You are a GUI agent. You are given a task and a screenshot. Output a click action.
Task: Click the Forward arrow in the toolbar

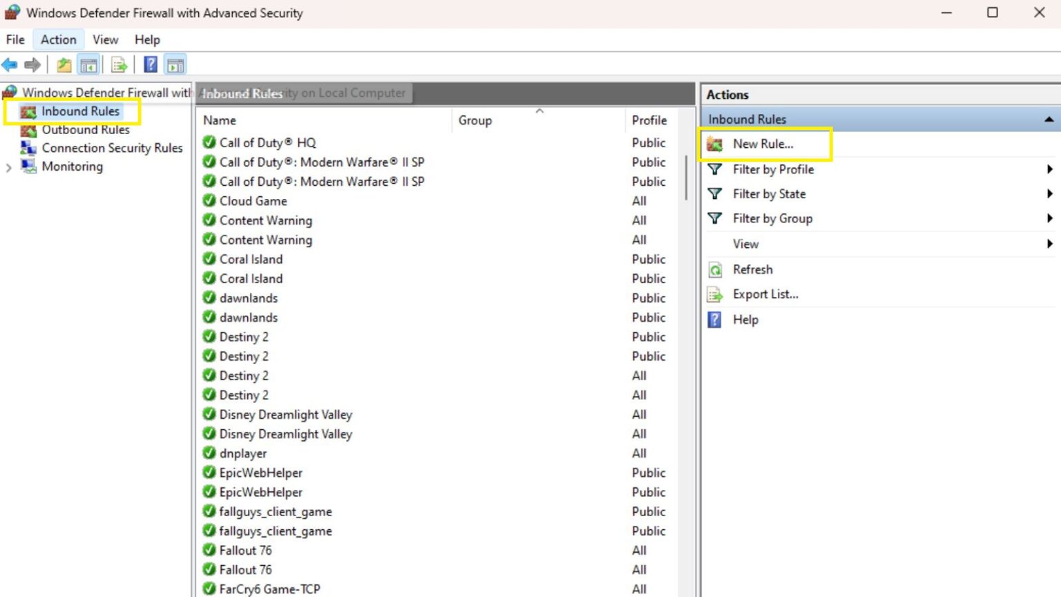pos(32,65)
